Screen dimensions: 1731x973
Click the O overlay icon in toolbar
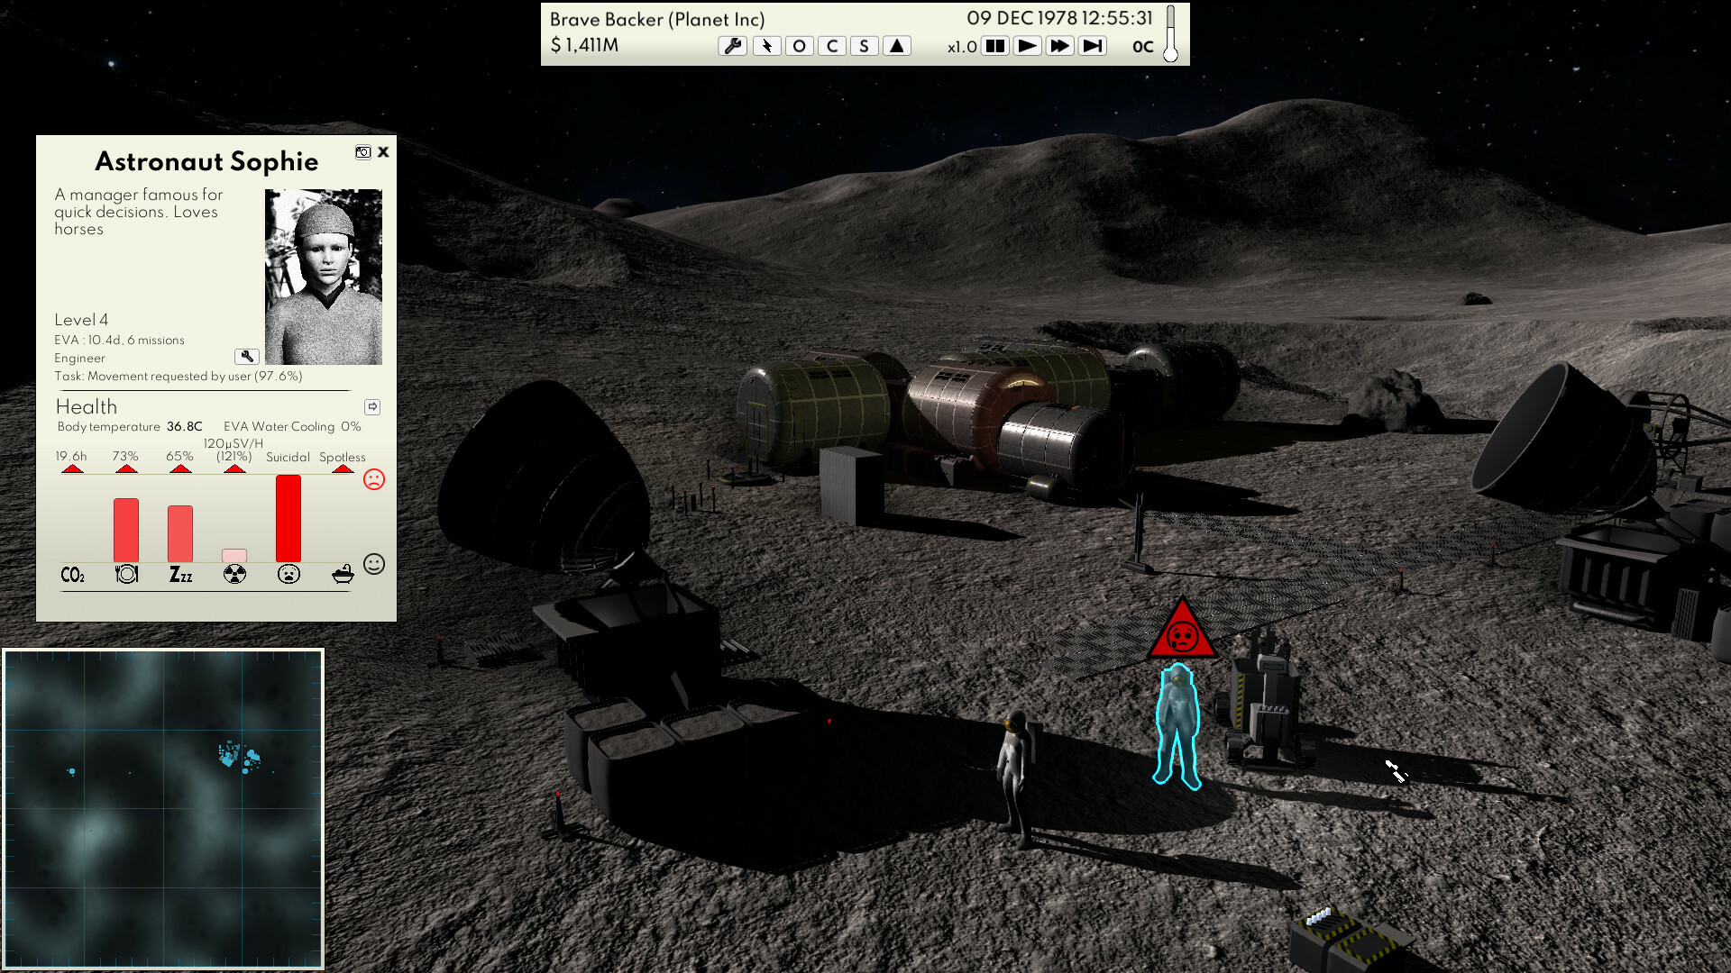tap(798, 45)
